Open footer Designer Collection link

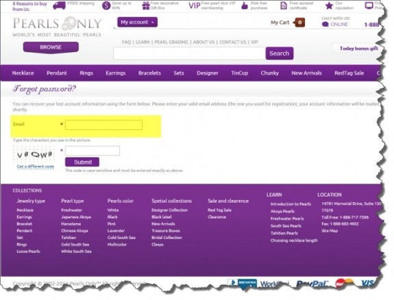tap(170, 210)
